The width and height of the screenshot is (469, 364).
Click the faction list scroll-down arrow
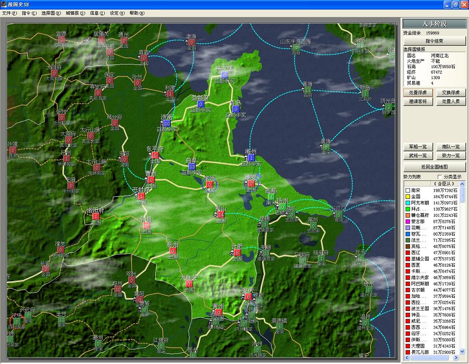pyautogui.click(x=462, y=351)
